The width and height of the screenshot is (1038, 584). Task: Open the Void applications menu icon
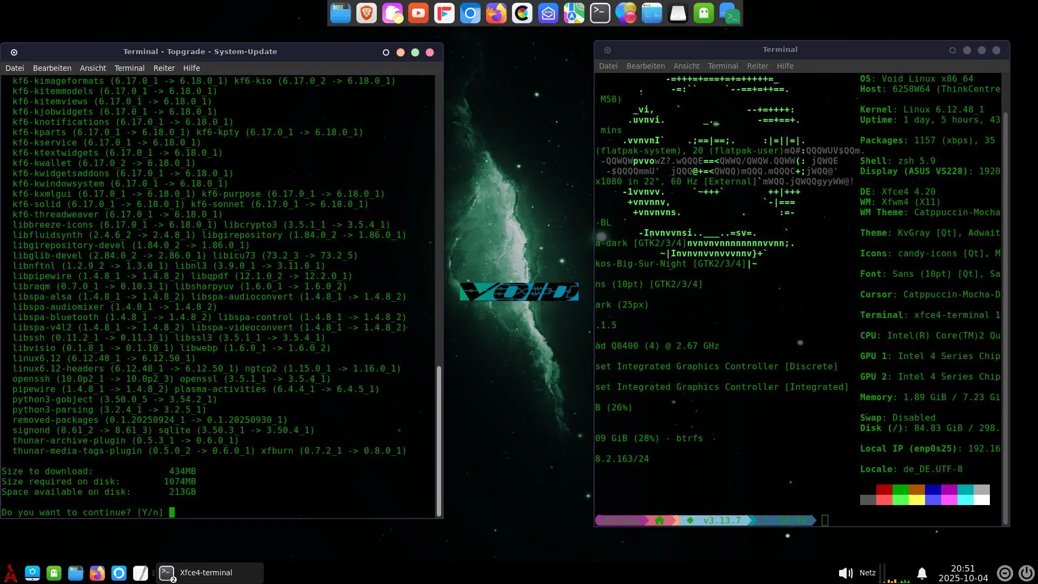(10, 573)
